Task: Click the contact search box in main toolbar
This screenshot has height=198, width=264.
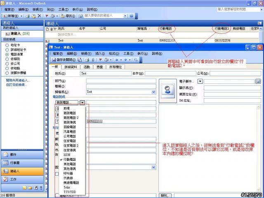Action: point(104,16)
